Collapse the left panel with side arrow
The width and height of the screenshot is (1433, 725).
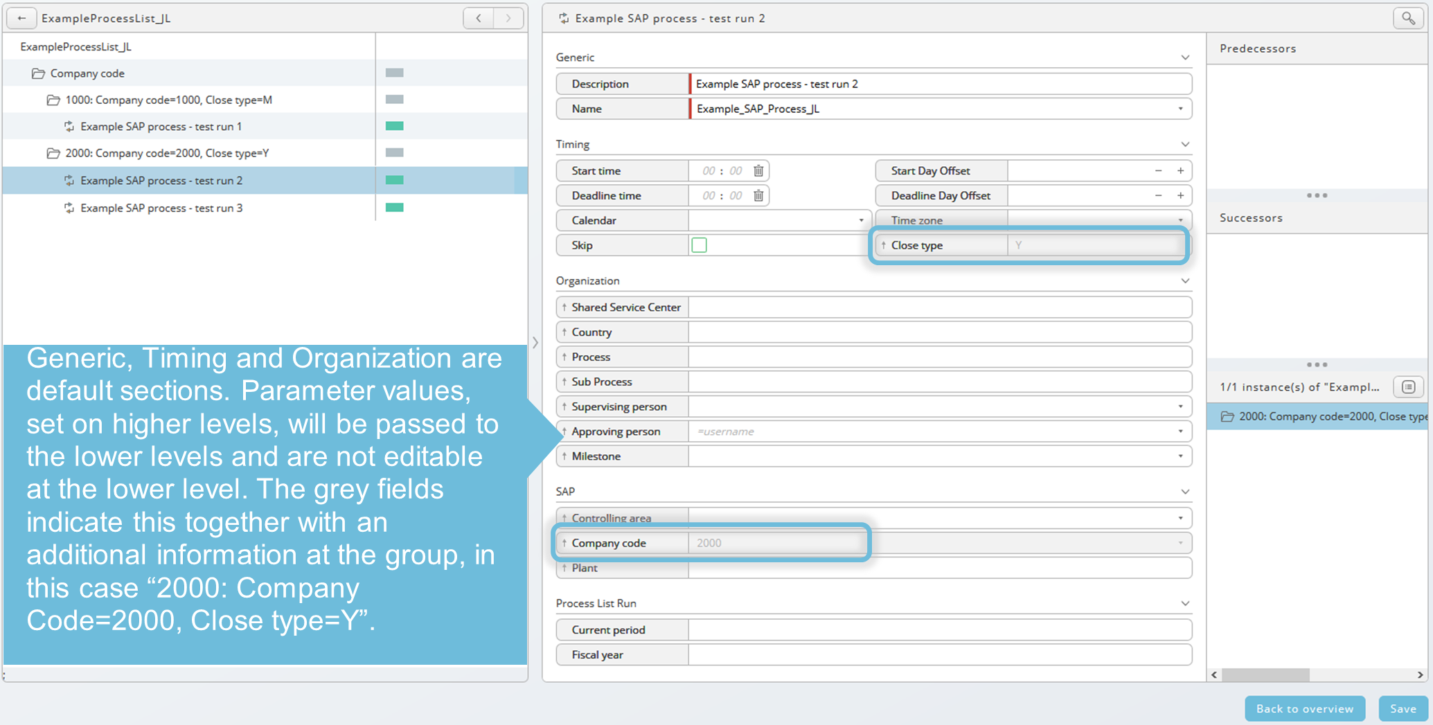pyautogui.click(x=535, y=342)
